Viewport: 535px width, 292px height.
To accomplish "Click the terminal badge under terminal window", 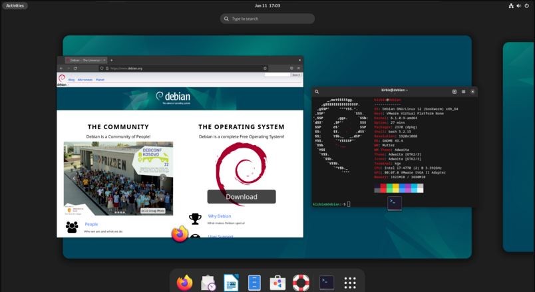I will [395, 203].
